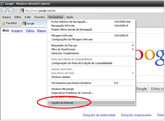Open the Favoritos menu in menu bar
This screenshot has width=165, height=121.
click(x=40, y=17)
